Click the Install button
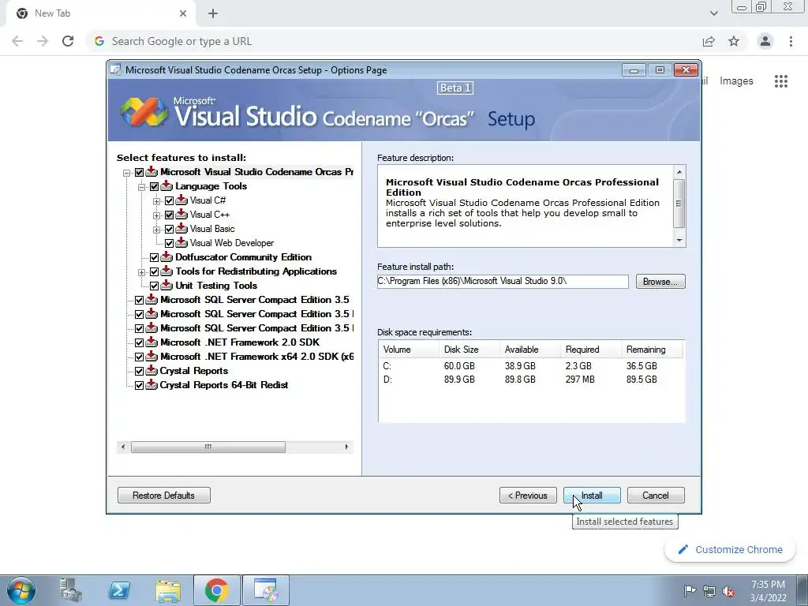 [592, 496]
